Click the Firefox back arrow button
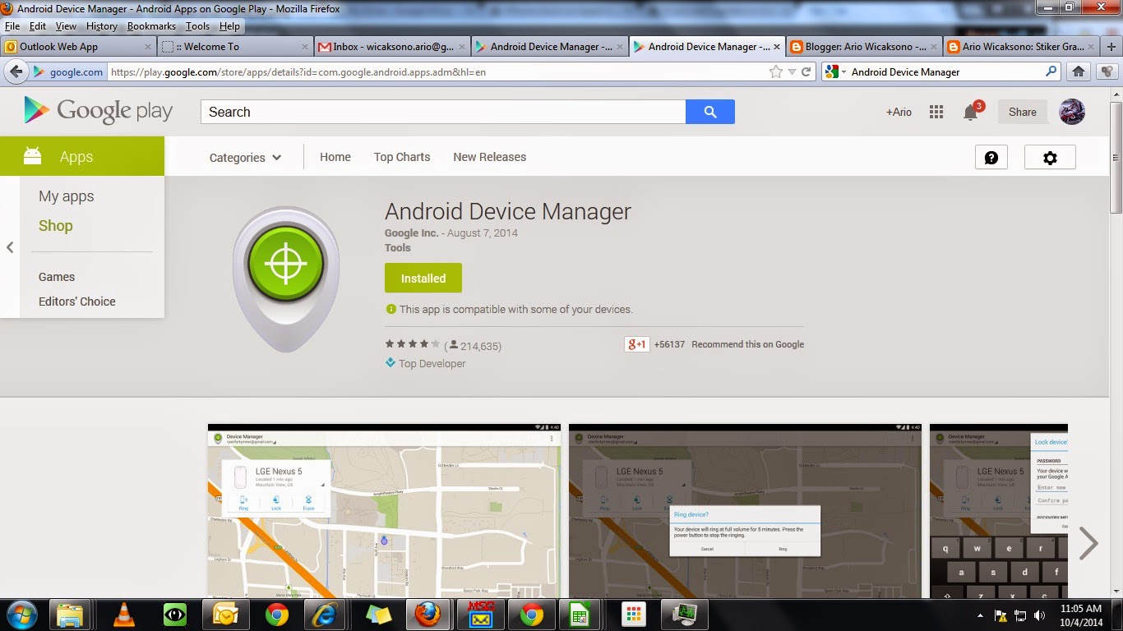 16,71
